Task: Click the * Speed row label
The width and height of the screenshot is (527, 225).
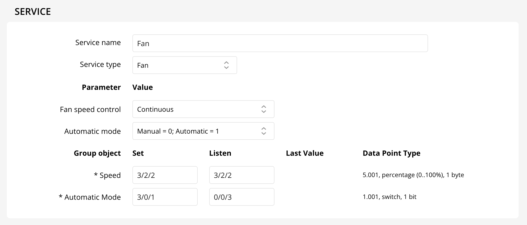Action: (107, 175)
